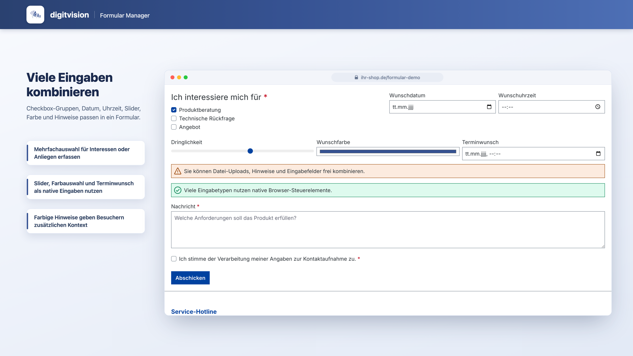Select the Mehrfachauswahl für Interessen card
The image size is (633, 356).
pyautogui.click(x=86, y=153)
